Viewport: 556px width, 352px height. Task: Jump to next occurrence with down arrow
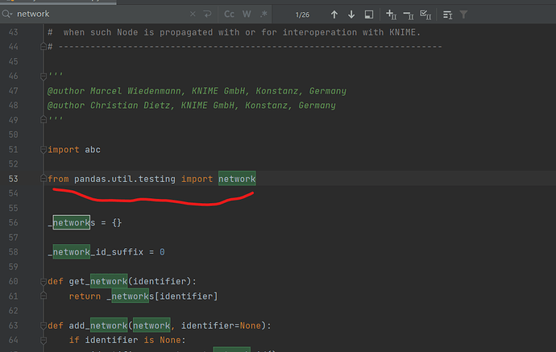coord(351,14)
